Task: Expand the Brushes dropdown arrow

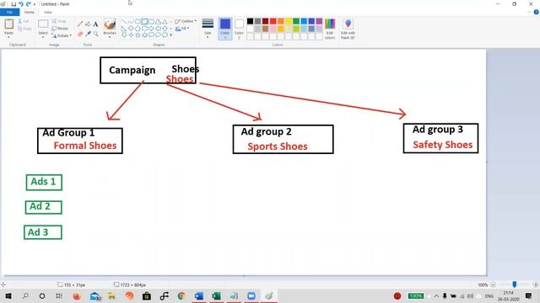Action: tap(110, 36)
